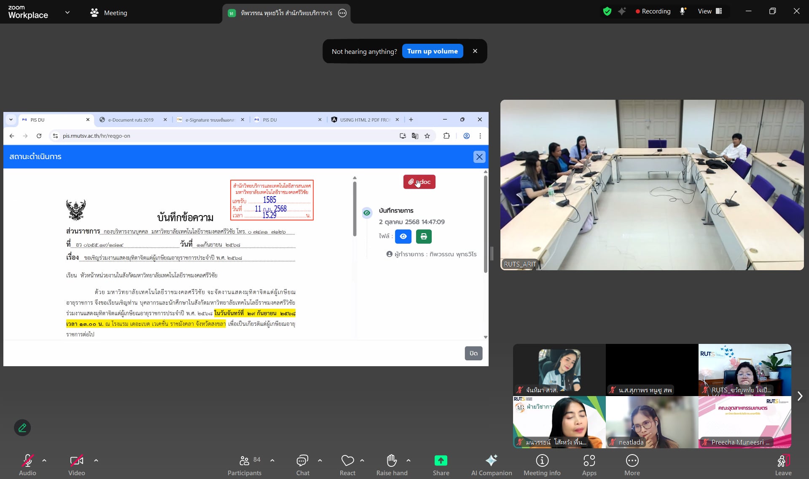This screenshot has width=809, height=479.
Task: Expand audio options arrow next to Audio
Action: tap(44, 460)
